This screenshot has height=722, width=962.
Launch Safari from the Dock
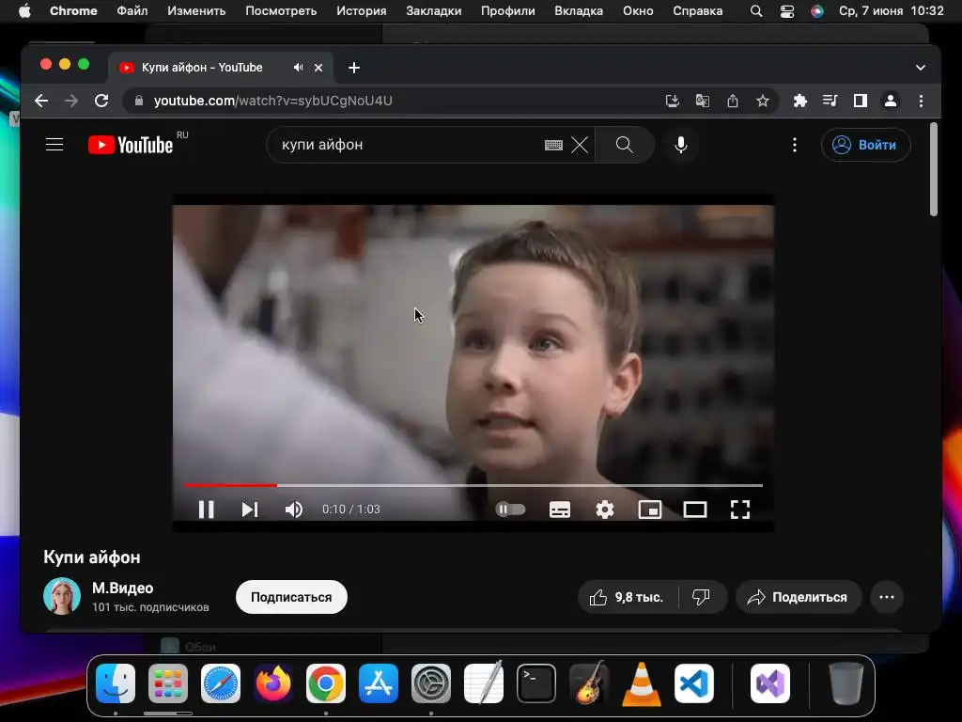[221, 683]
